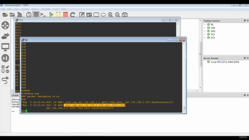
Task: Suspend all devices with yellow pause icon
Action: coord(58,15)
